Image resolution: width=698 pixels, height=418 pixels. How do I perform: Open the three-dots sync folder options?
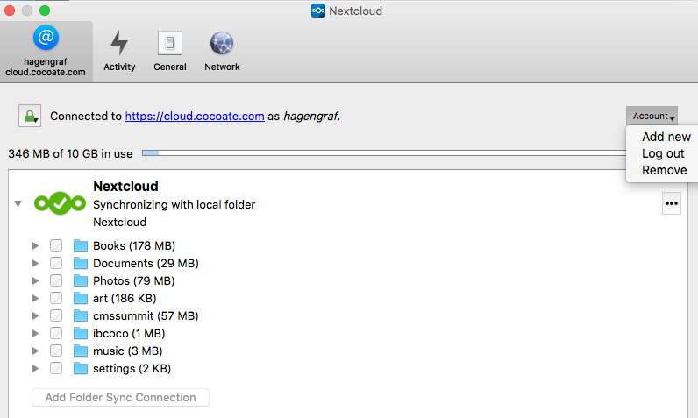(672, 203)
